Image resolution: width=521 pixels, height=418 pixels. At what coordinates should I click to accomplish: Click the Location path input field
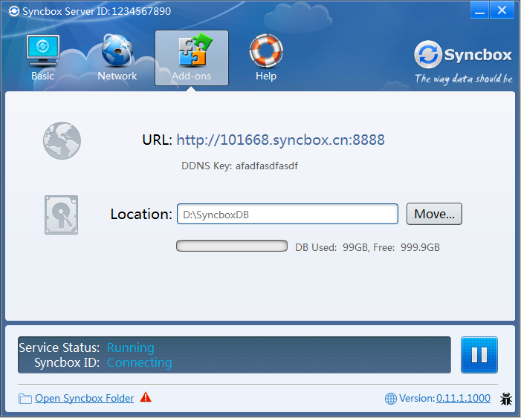click(288, 214)
